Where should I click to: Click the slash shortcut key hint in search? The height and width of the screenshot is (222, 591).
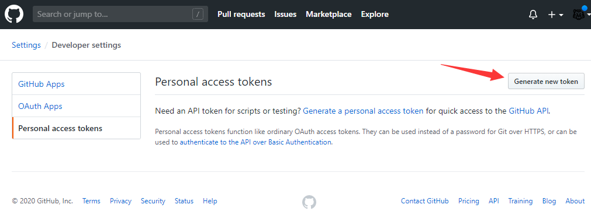click(x=198, y=14)
